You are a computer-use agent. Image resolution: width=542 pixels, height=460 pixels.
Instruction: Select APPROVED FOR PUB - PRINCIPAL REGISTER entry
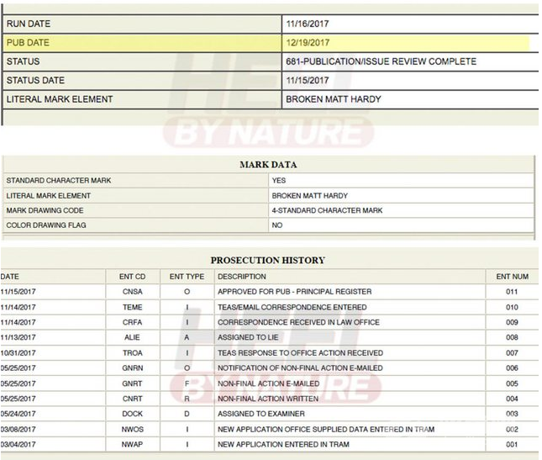(294, 292)
